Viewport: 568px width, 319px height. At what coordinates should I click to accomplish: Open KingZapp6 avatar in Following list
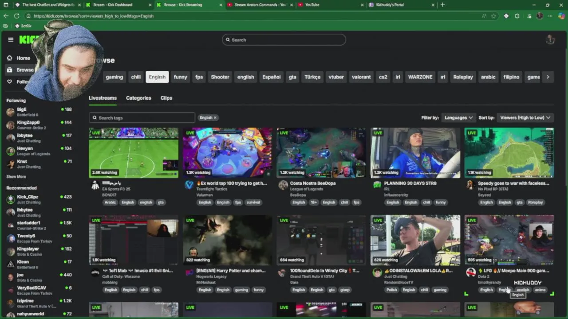(11, 125)
